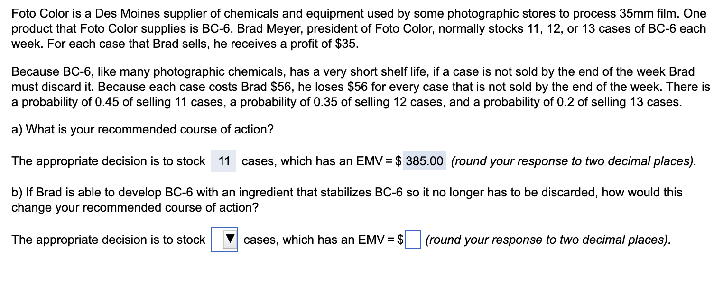This screenshot has width=723, height=284.
Task: Click the italic rounding instruction in part a
Action: (x=574, y=161)
